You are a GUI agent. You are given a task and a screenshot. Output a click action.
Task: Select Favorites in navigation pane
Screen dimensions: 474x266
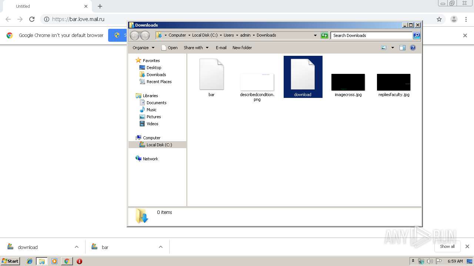[x=148, y=61]
